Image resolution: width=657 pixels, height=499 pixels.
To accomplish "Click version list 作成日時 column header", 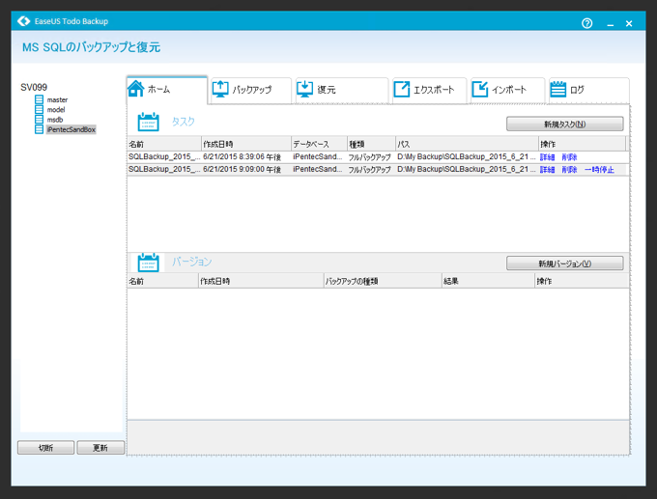I will (261, 281).
